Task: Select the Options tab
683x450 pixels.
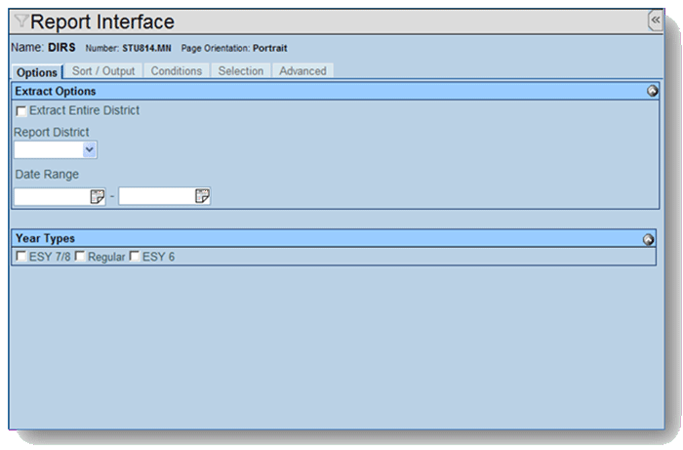Action: tap(37, 72)
